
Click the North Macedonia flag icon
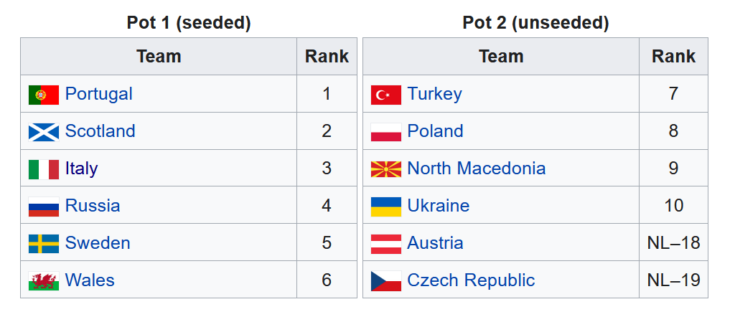(x=385, y=169)
